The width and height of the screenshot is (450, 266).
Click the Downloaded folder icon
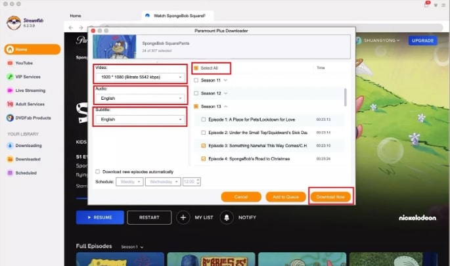pos(10,159)
